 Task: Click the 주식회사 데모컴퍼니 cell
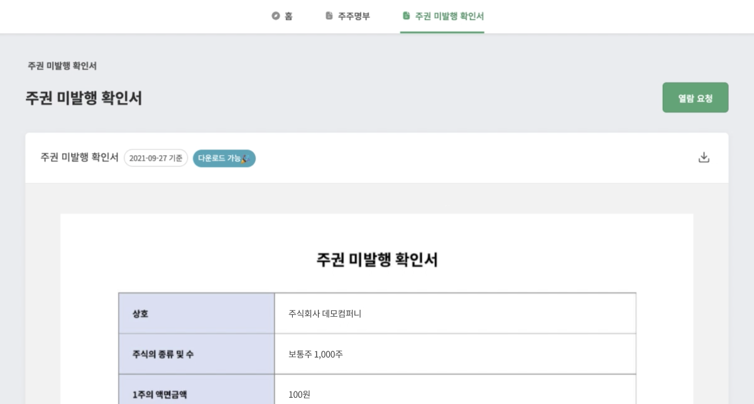tap(456, 314)
